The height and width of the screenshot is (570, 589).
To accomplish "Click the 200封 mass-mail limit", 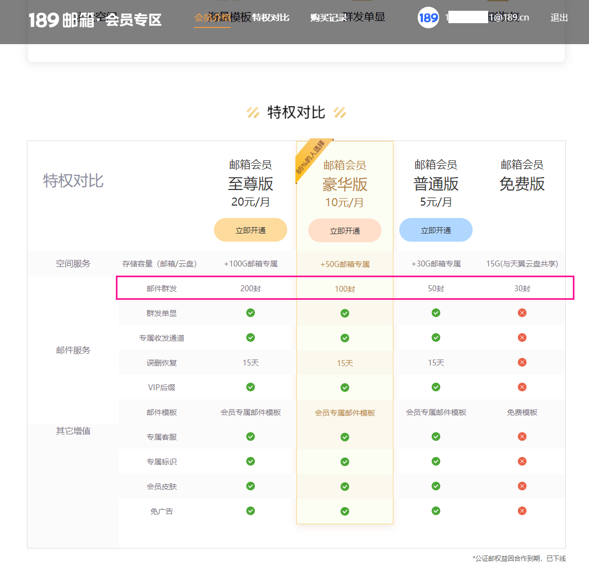I will point(251,288).
